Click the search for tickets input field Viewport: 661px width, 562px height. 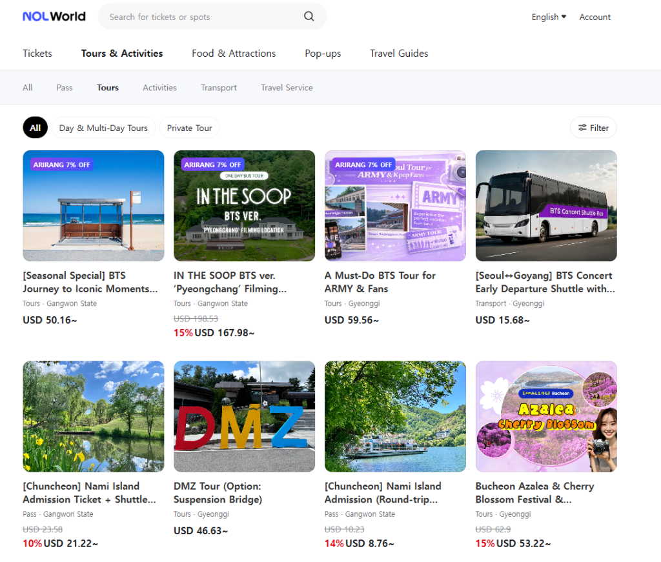(200, 17)
